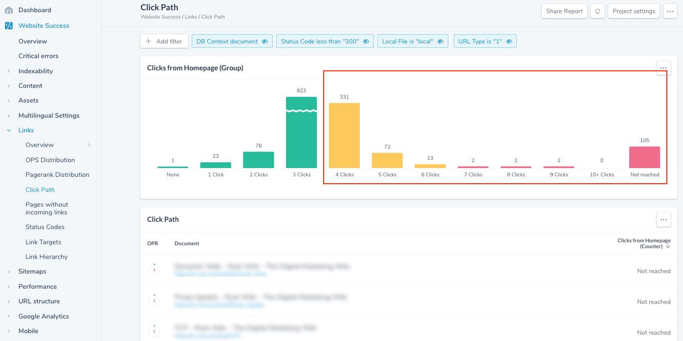683x341 pixels.
Task: Open the Dashboard home icon
Action: point(8,10)
